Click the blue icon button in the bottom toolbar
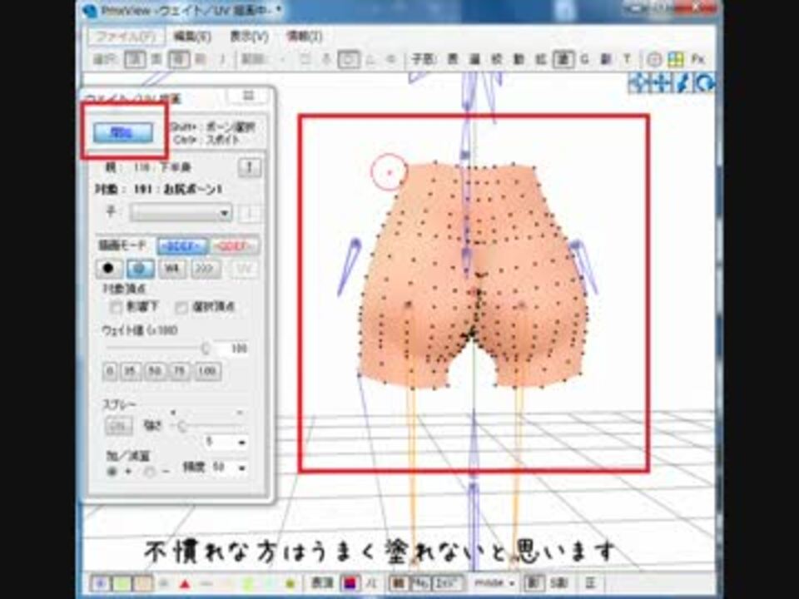Screen dimensions: 799x599 tap(101, 583)
